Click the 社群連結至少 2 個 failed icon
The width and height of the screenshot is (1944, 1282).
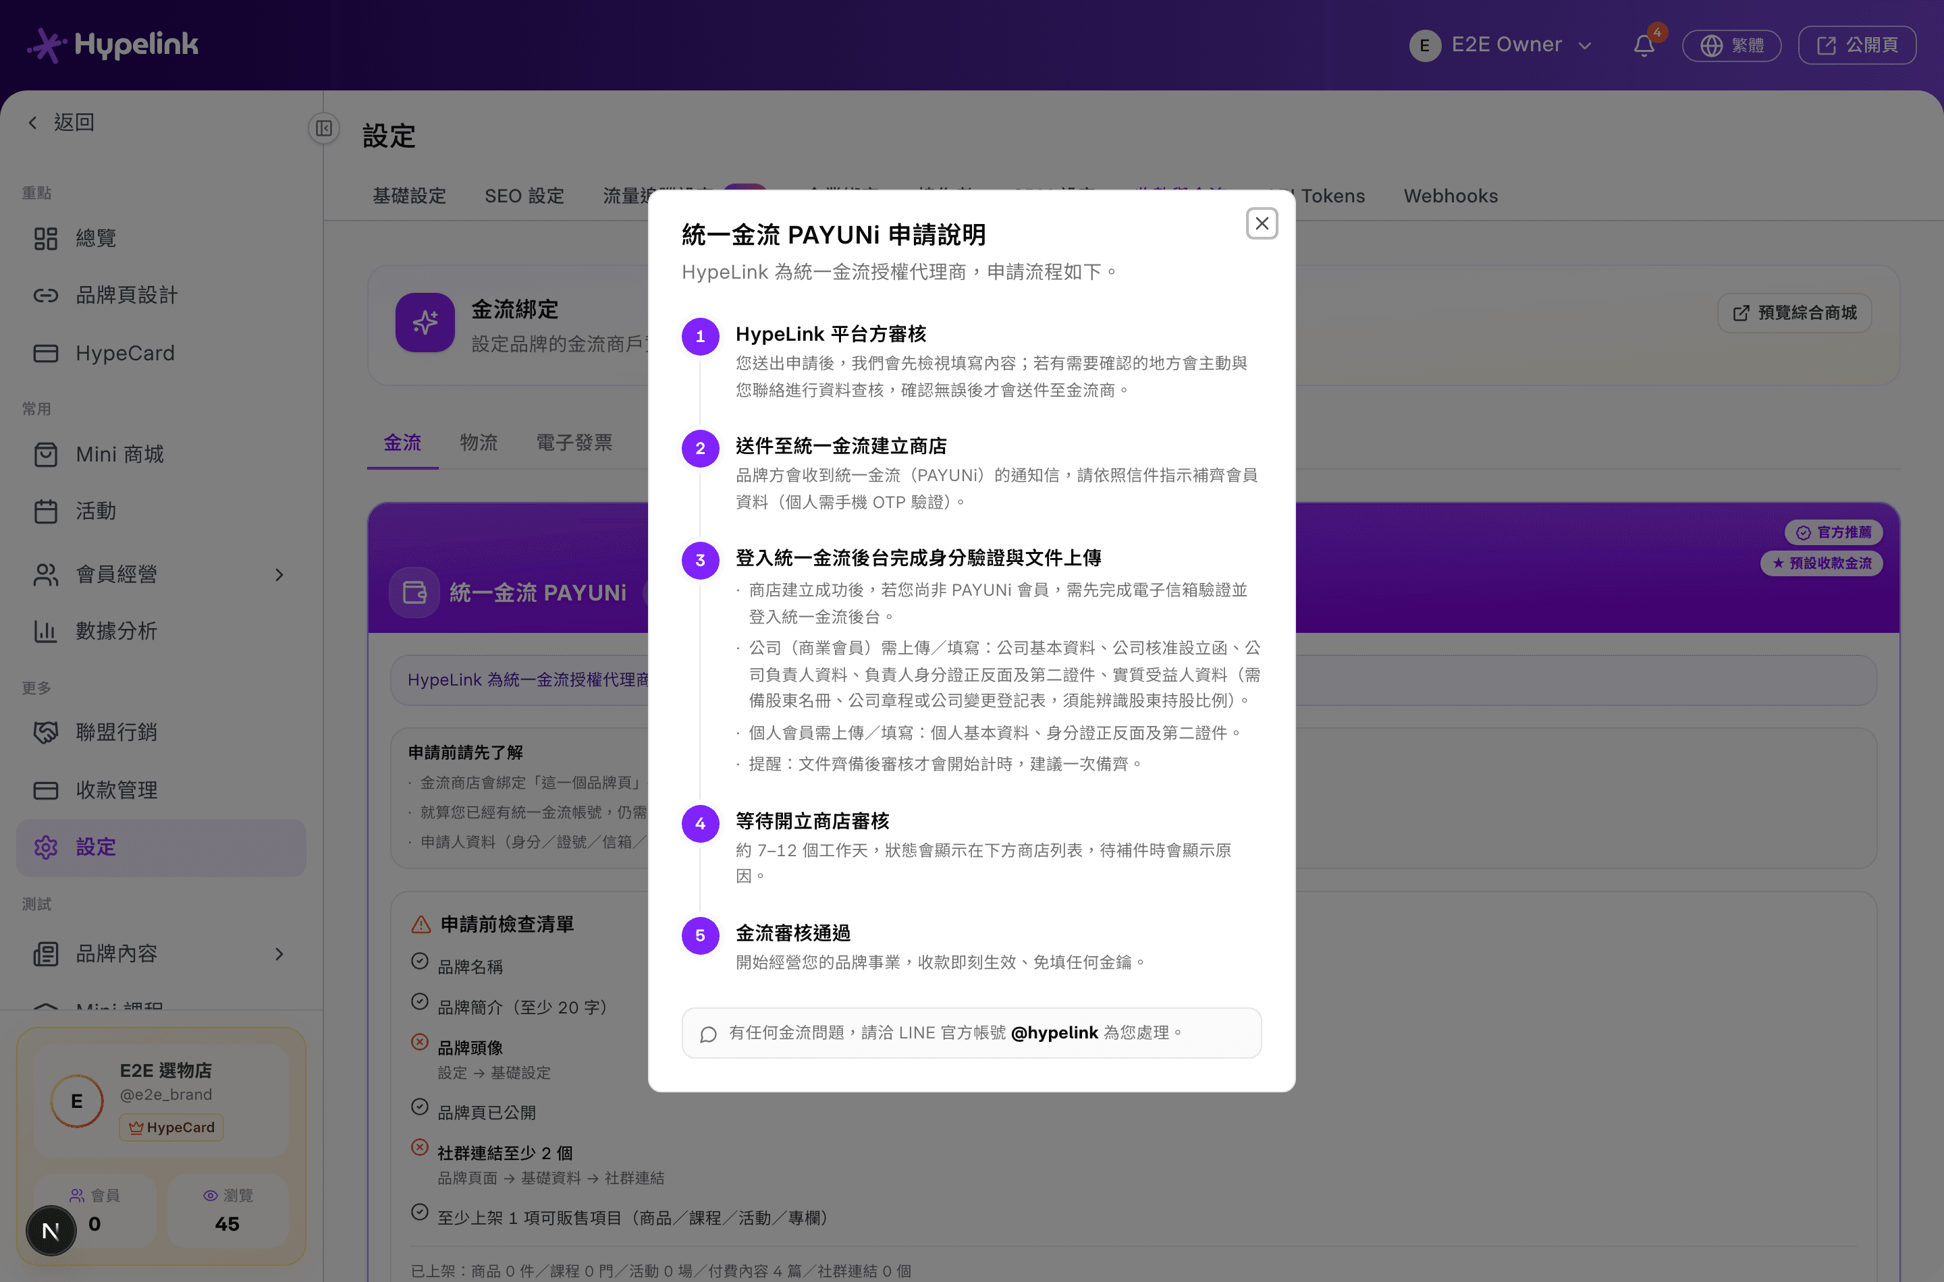point(420,1147)
